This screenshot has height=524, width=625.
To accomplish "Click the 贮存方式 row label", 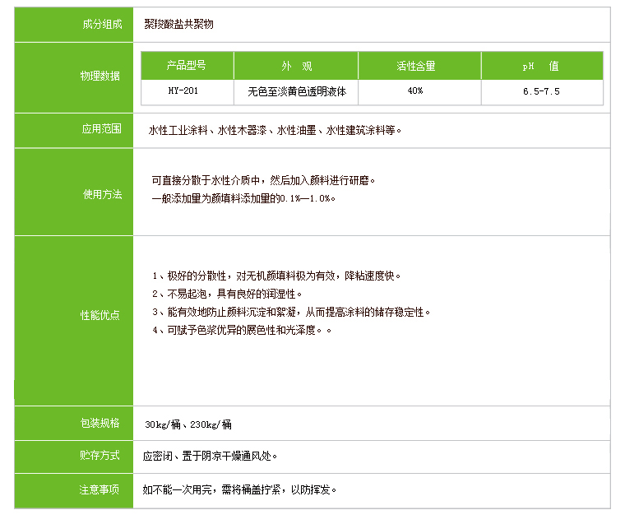I will point(100,455).
